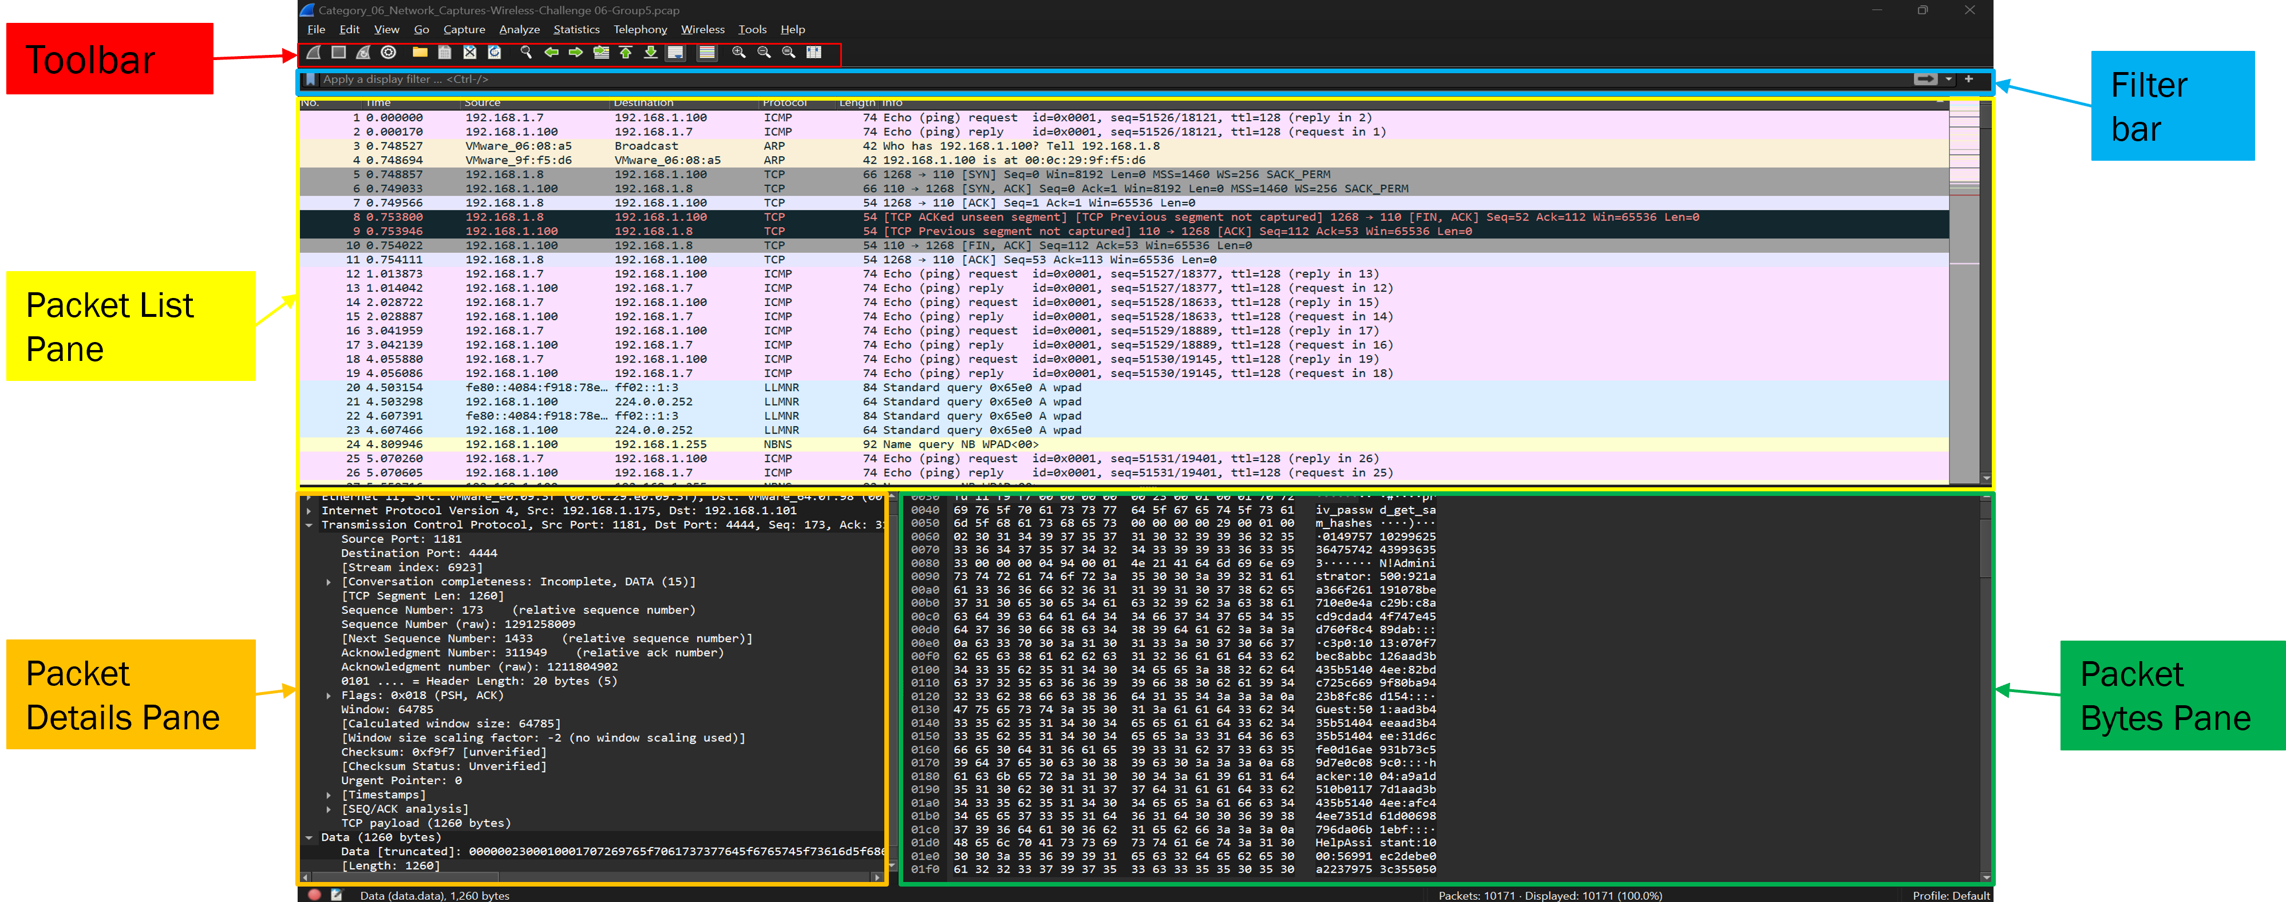
Task: Go forward in packet history
Action: pyautogui.click(x=576, y=53)
